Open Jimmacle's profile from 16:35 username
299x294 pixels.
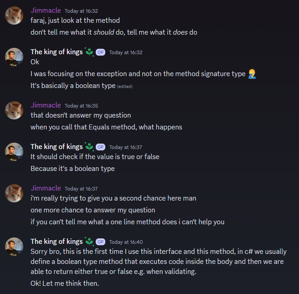[46, 105]
